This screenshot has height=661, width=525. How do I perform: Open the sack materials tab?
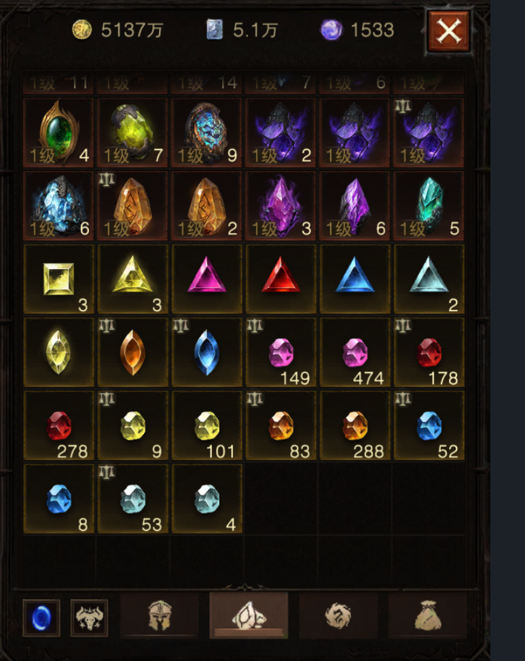[x=427, y=616]
